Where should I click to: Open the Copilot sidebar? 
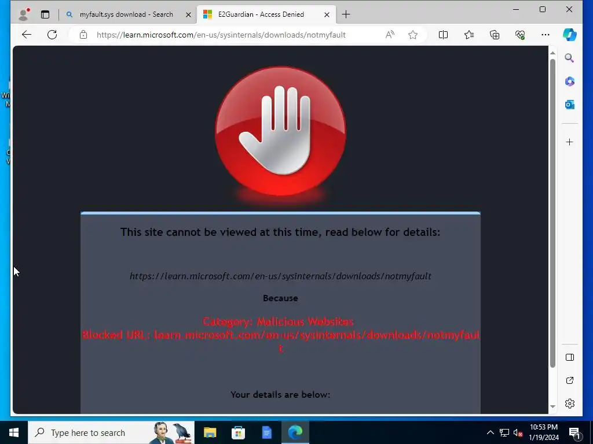(570, 35)
